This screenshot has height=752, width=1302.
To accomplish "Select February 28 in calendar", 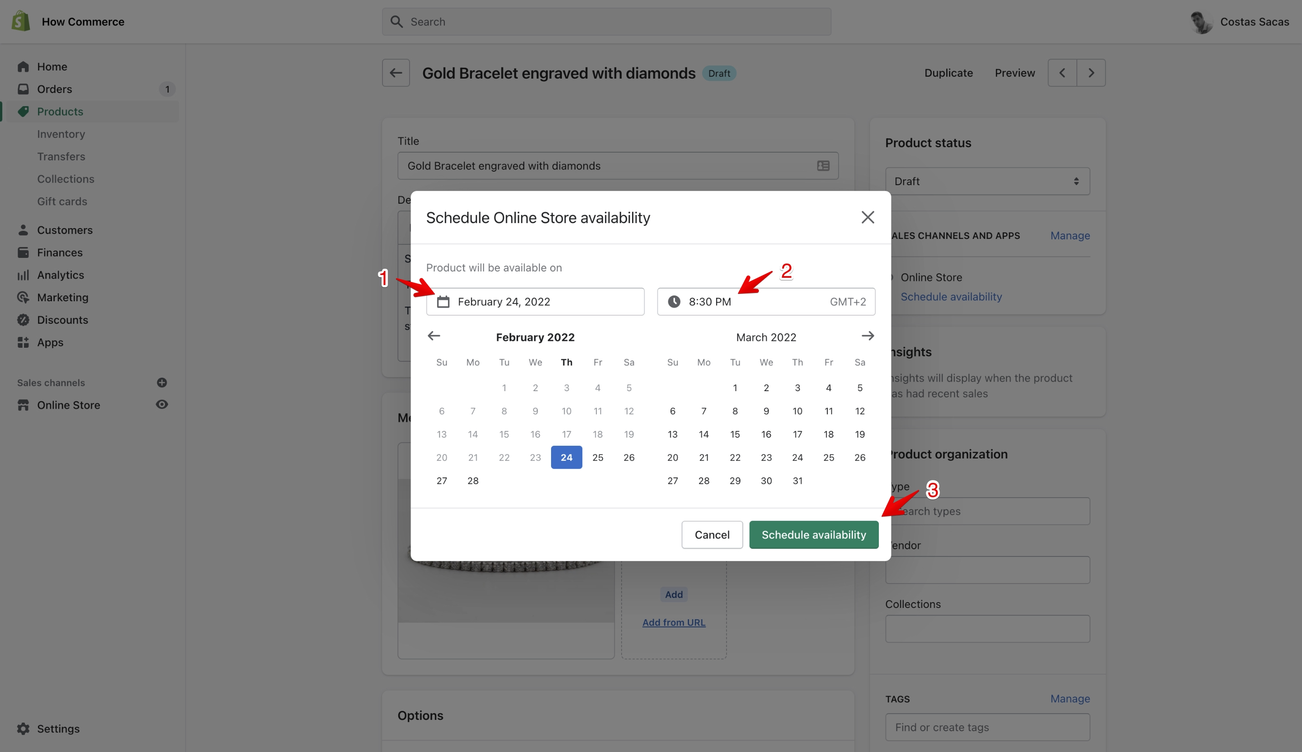I will coord(473,481).
